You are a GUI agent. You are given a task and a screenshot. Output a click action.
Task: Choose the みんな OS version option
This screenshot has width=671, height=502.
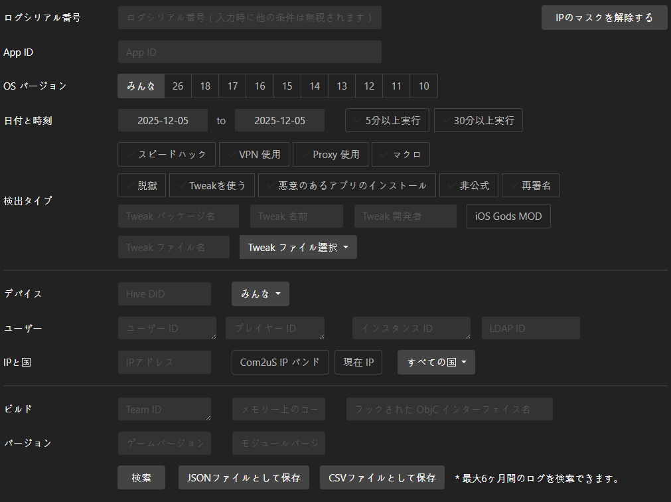pyautogui.click(x=141, y=86)
